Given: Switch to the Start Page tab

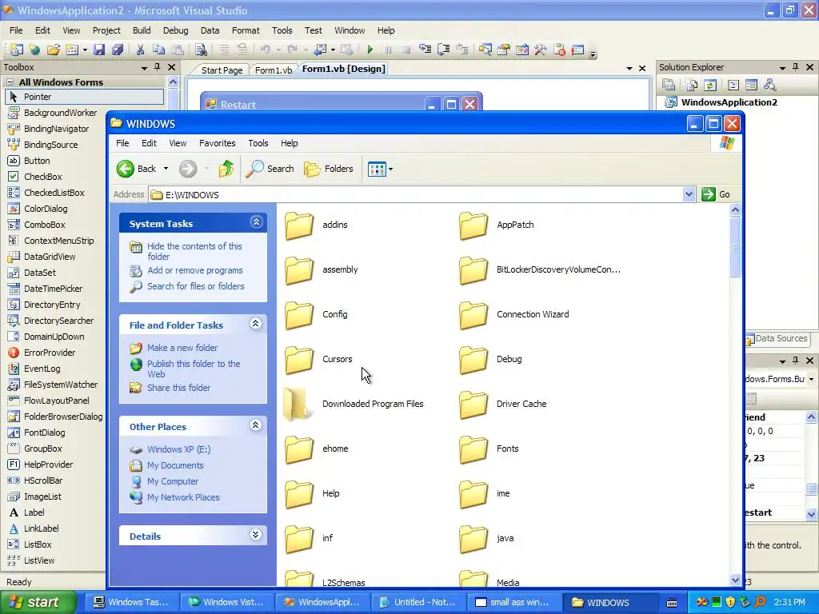Looking at the screenshot, I should coord(222,70).
